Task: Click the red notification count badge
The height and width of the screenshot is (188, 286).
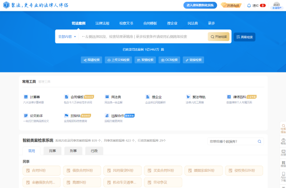Action: pyautogui.click(x=263, y=5)
